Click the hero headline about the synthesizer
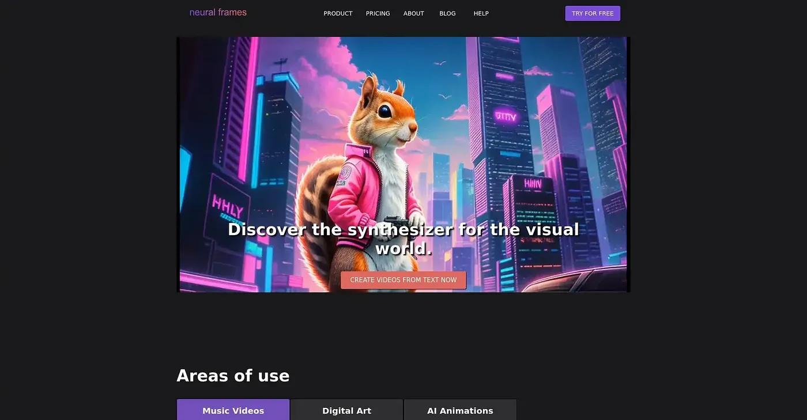The height and width of the screenshot is (420, 807). [x=403, y=239]
